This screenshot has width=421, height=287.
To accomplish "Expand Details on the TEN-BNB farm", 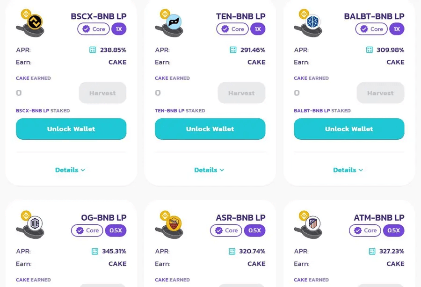I will (x=209, y=170).
